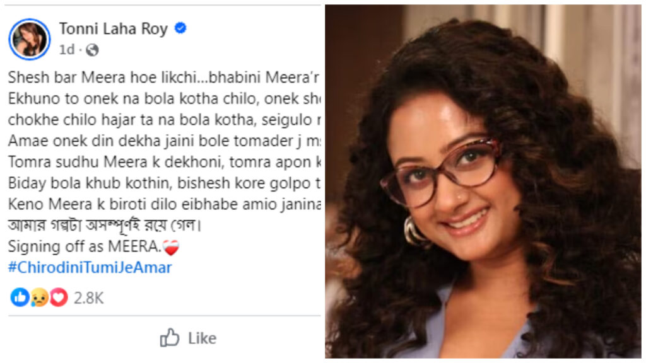Click the Tonni Laha Roy name link

[114, 28]
